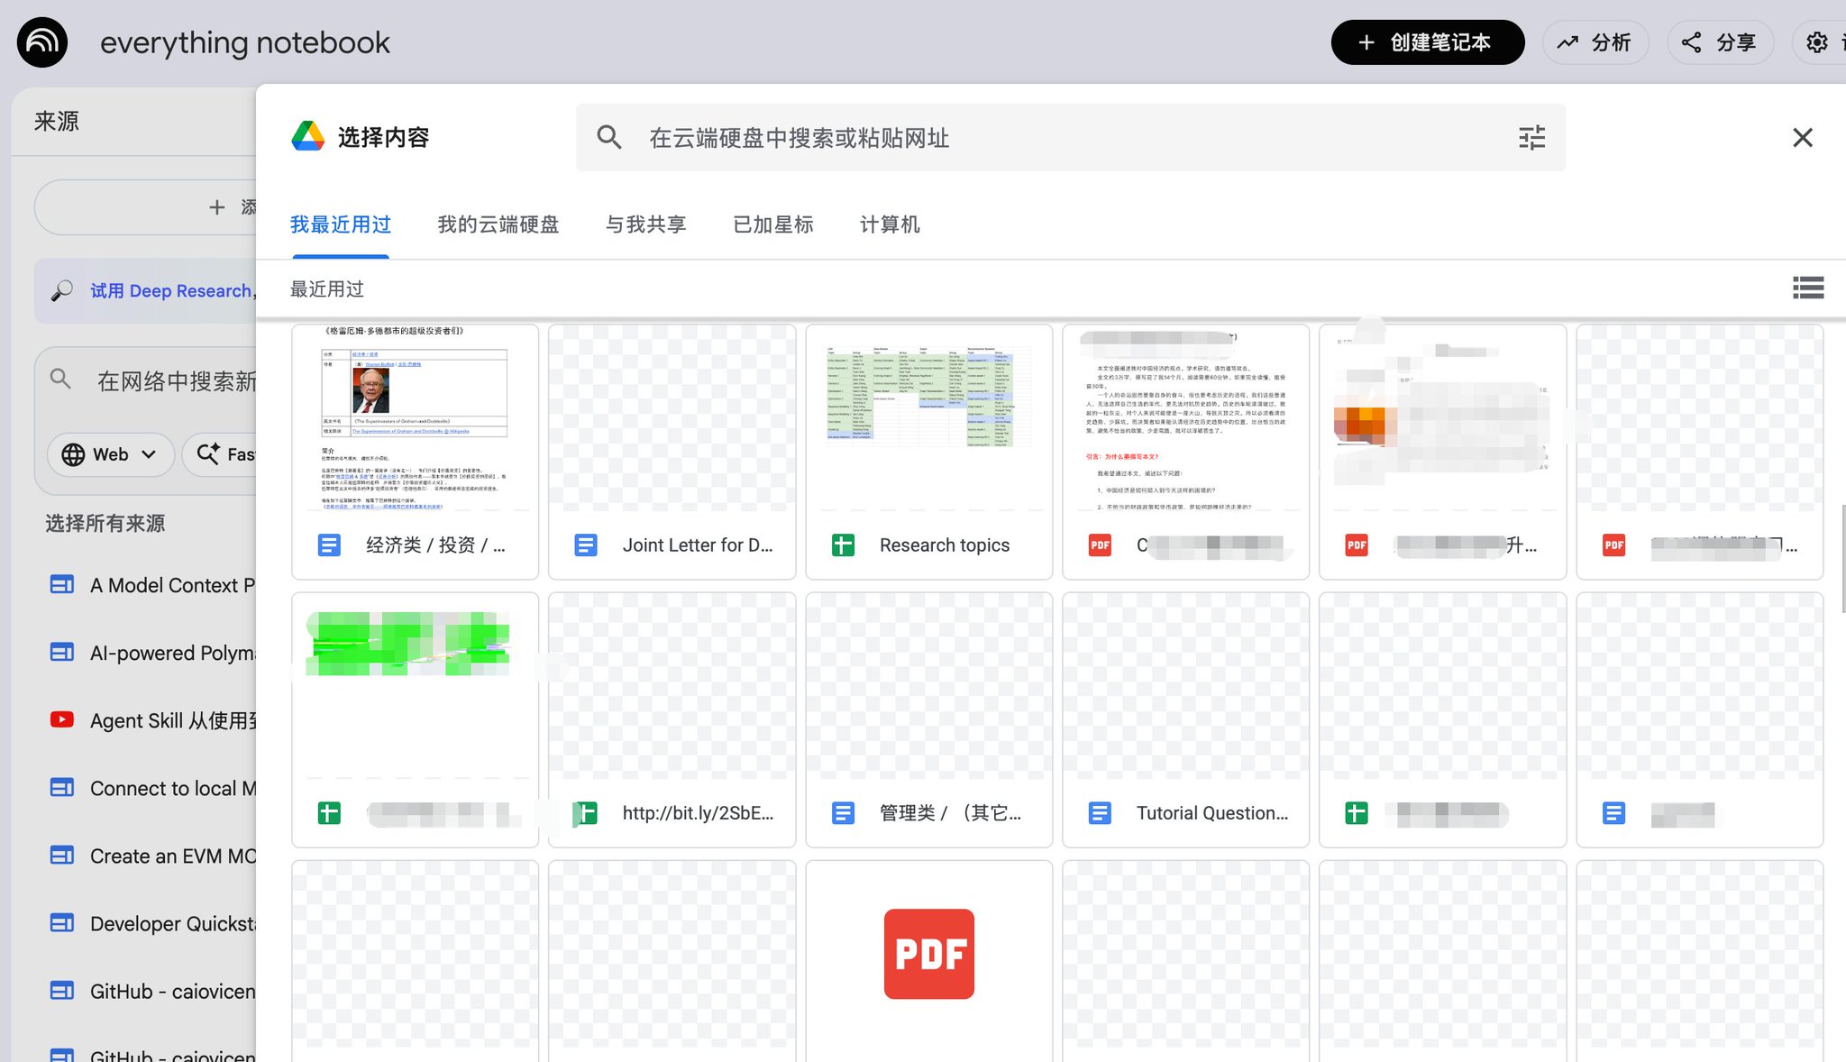The width and height of the screenshot is (1846, 1062).
Task: Click the Docs icon beside 管理类 / (其它...
Action: coord(843,813)
